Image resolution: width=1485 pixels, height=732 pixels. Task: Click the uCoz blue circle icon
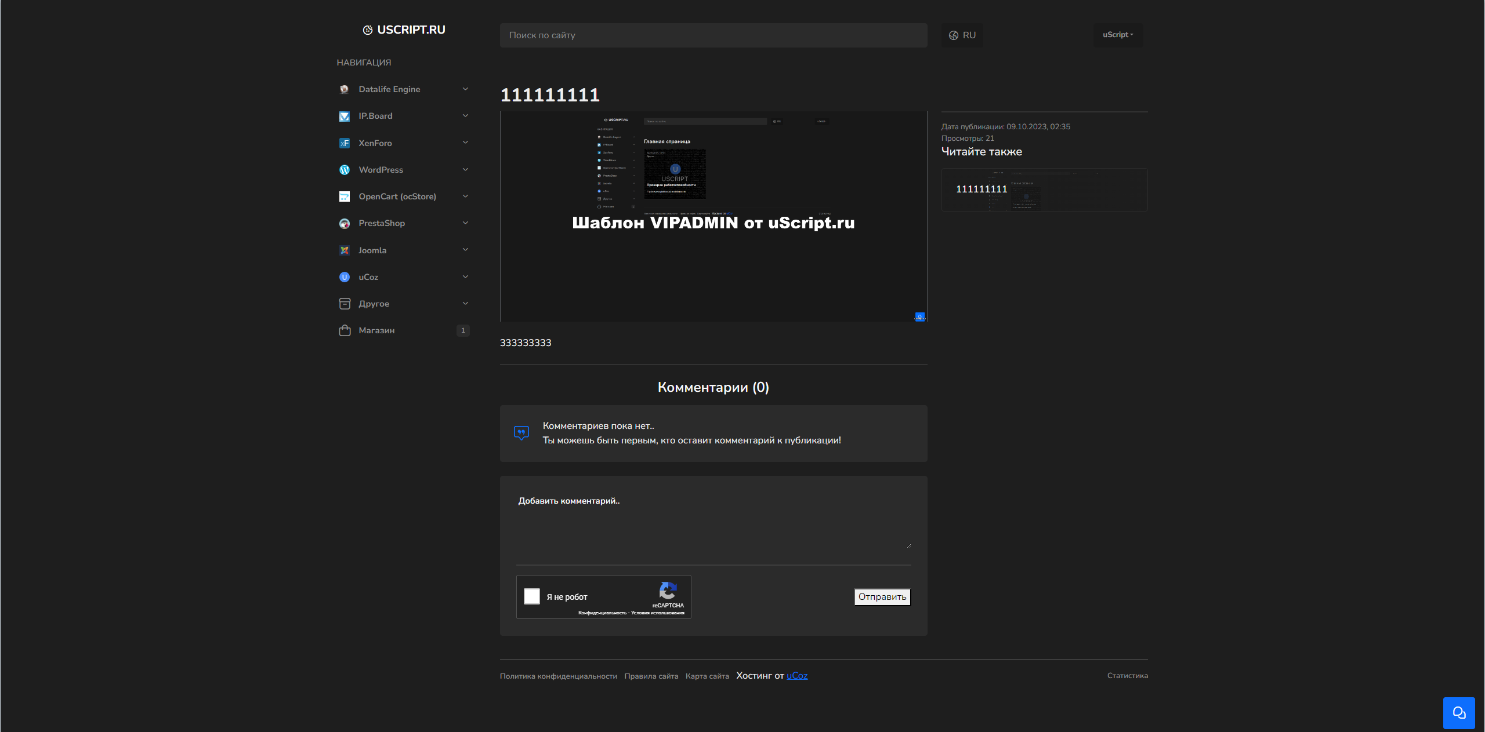pos(345,277)
